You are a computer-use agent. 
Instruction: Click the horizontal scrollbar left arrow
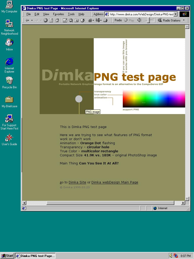coord(24,203)
